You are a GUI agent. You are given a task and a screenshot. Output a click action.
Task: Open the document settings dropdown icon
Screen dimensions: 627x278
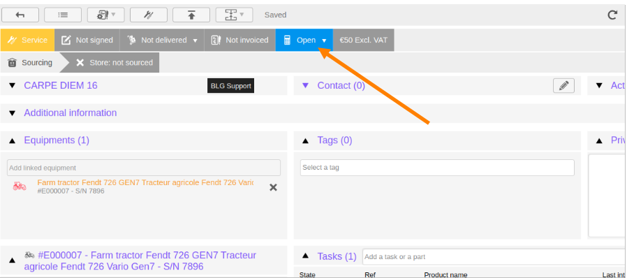click(106, 15)
